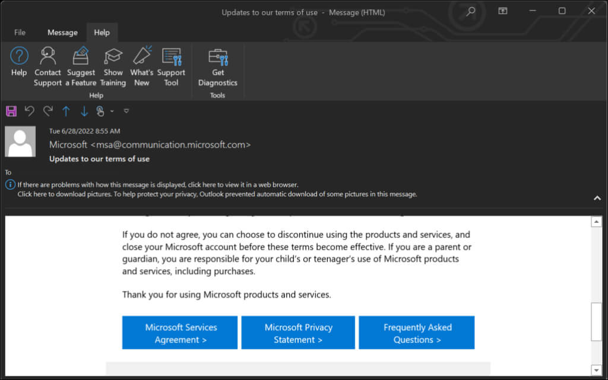Maximize the message window

click(562, 11)
